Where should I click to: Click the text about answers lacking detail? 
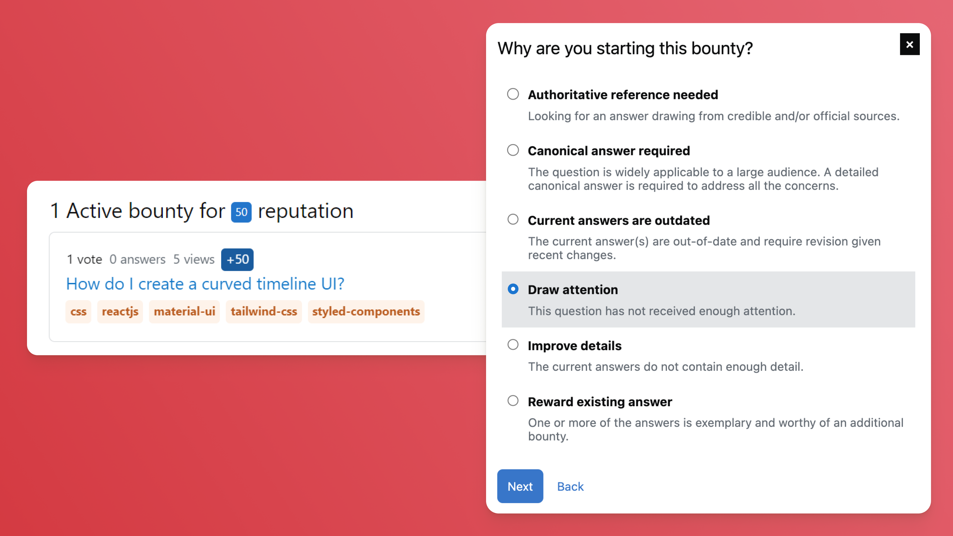[x=666, y=367]
